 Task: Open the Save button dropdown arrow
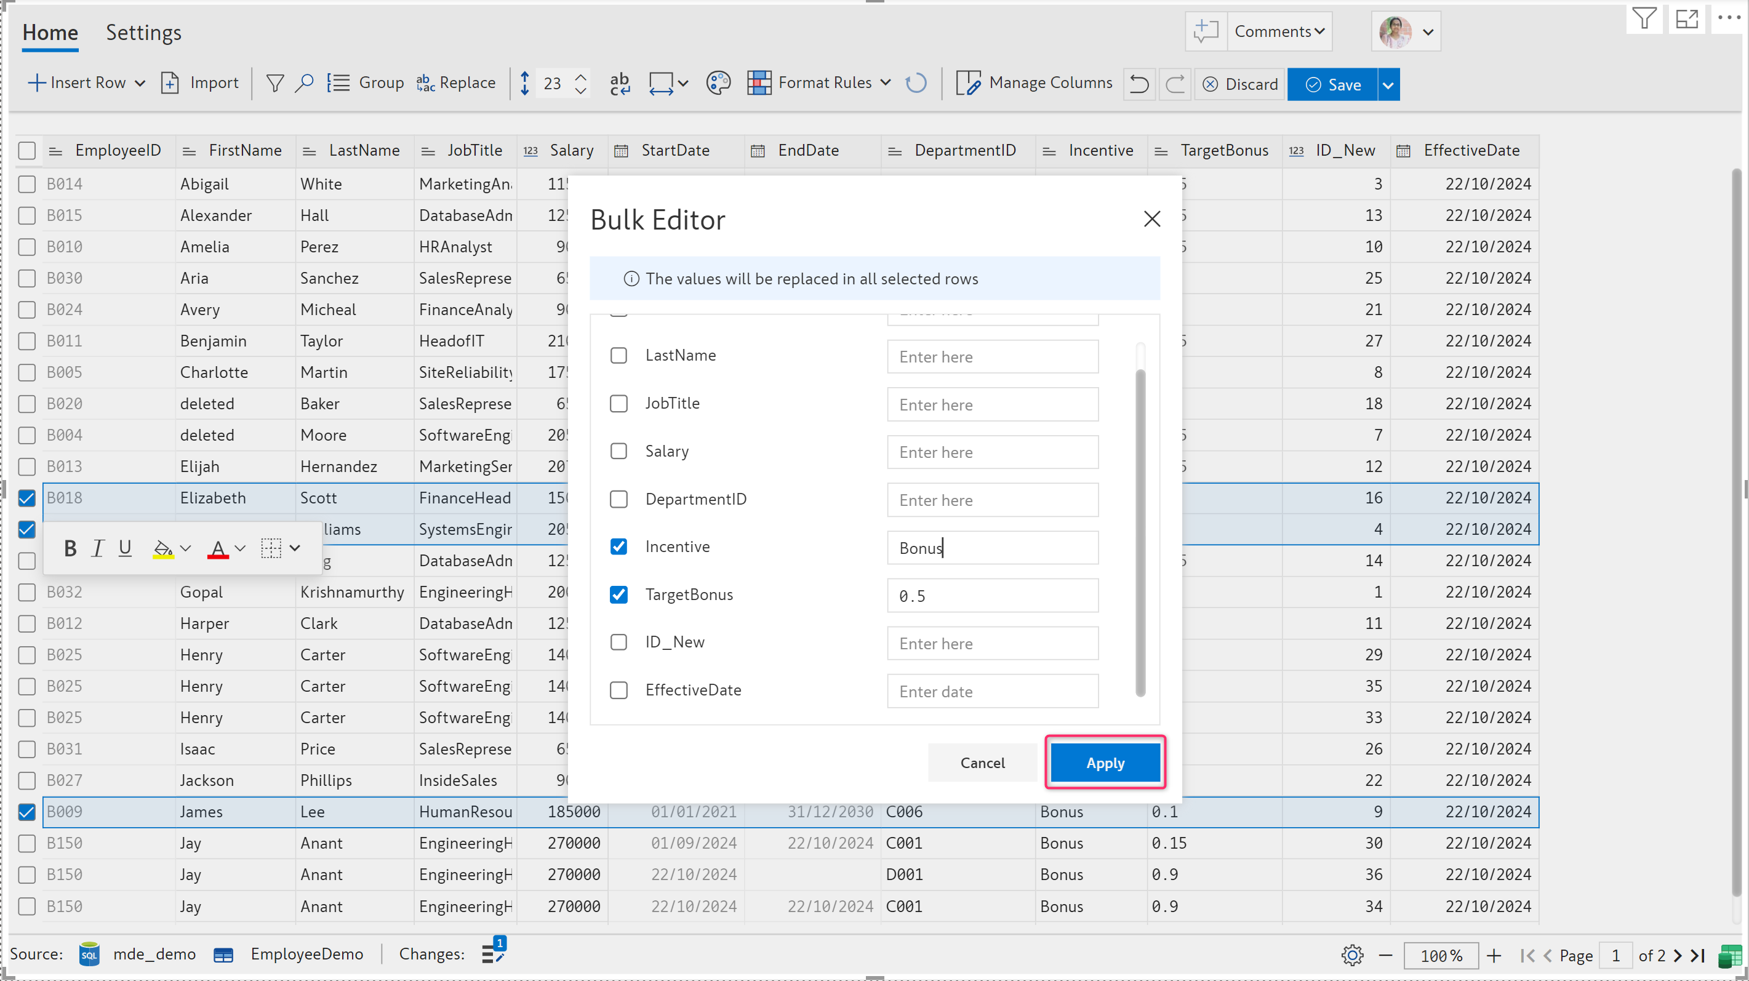point(1388,84)
